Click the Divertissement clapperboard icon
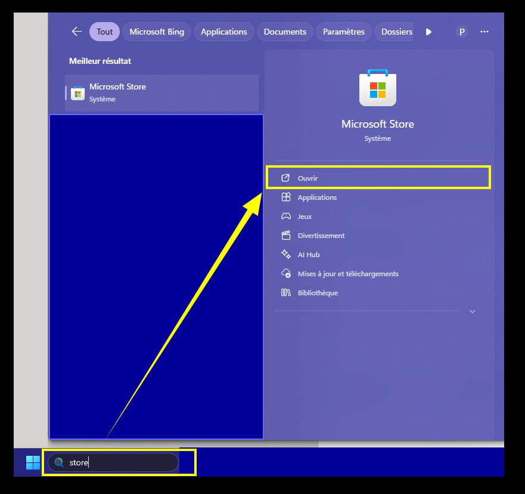 [286, 235]
